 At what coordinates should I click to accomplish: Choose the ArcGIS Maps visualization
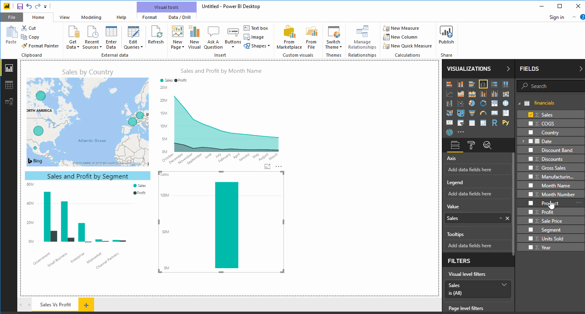click(450, 132)
